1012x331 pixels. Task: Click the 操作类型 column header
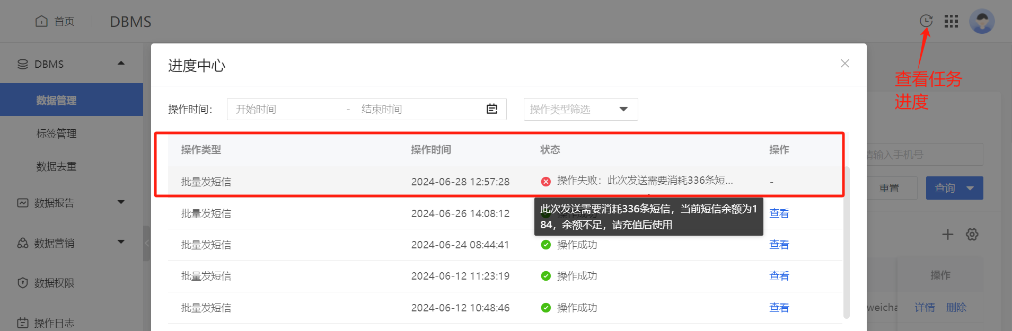tap(201, 150)
